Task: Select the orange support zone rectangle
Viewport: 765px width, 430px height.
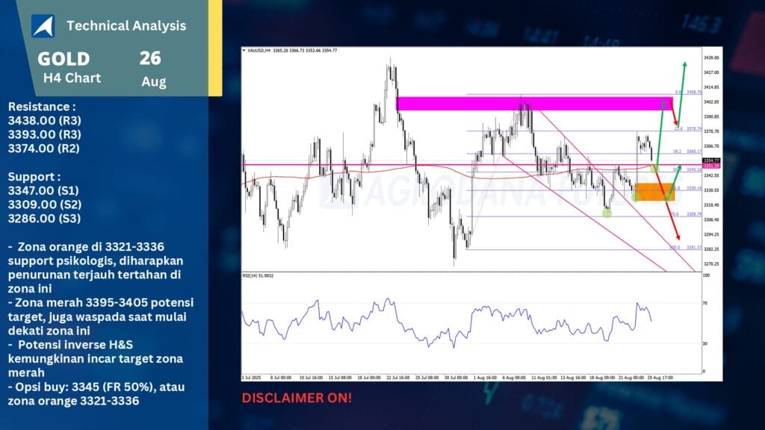Action: tap(654, 192)
